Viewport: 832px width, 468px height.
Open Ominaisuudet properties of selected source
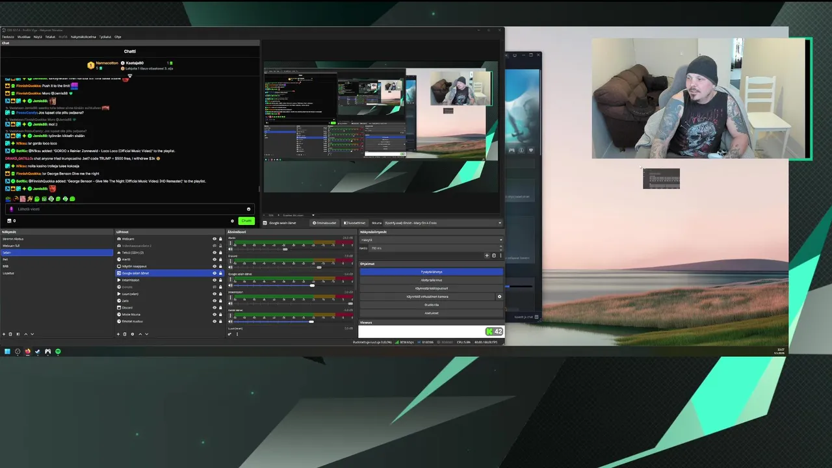coord(324,223)
